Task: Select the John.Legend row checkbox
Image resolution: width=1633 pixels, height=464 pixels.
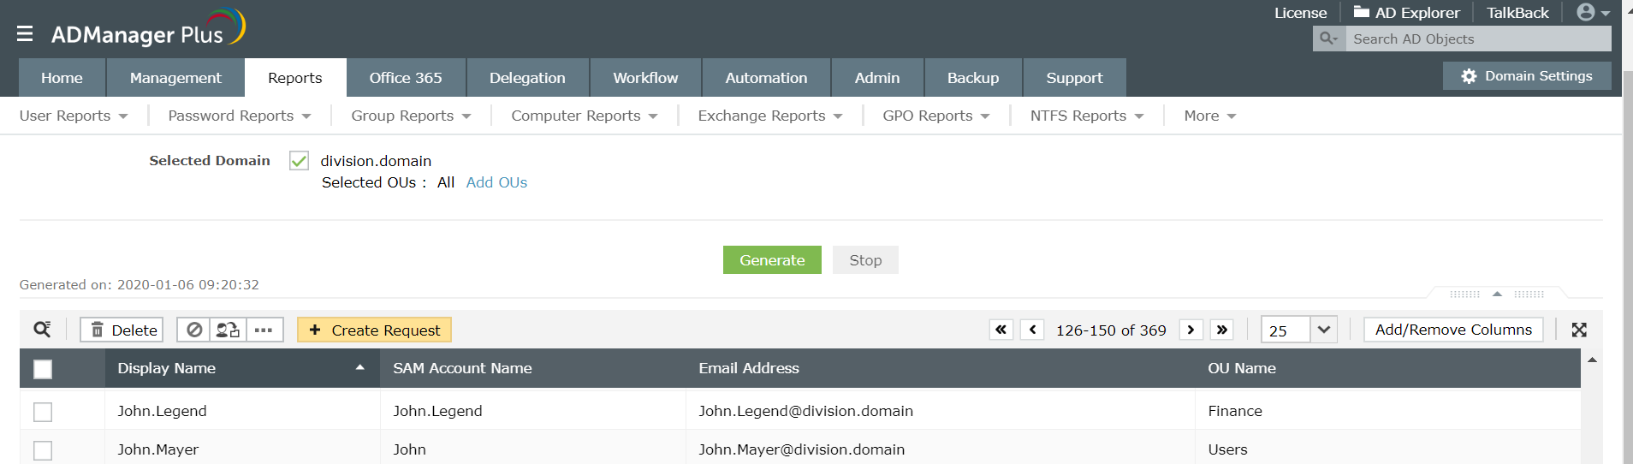Action: click(x=43, y=412)
